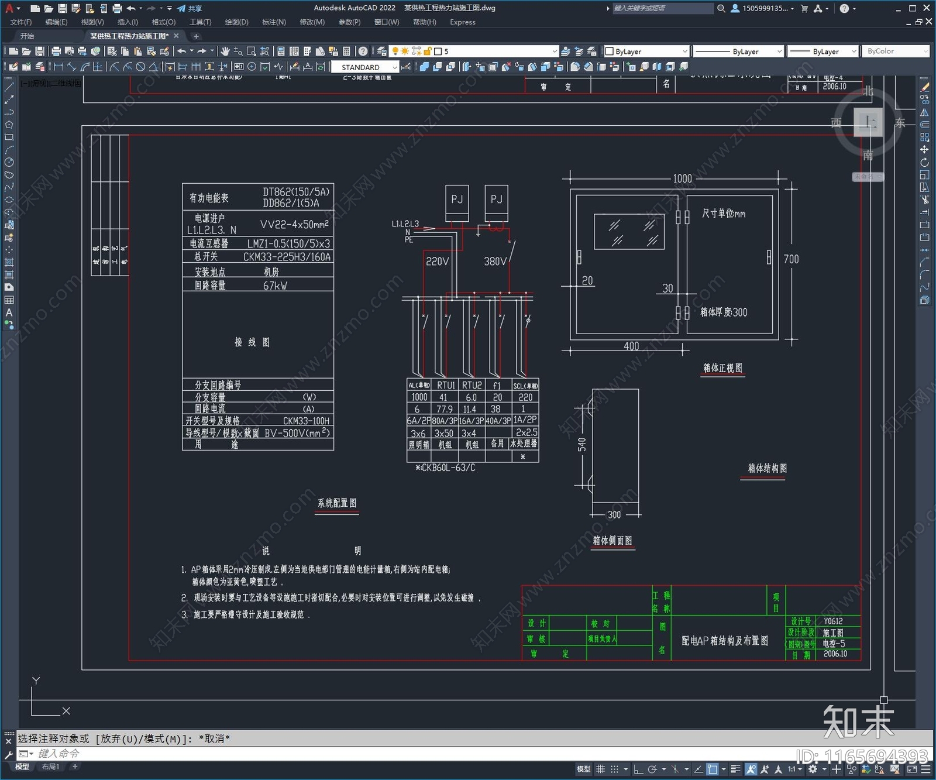Click the Plot printer icon in toolbar

(56, 51)
